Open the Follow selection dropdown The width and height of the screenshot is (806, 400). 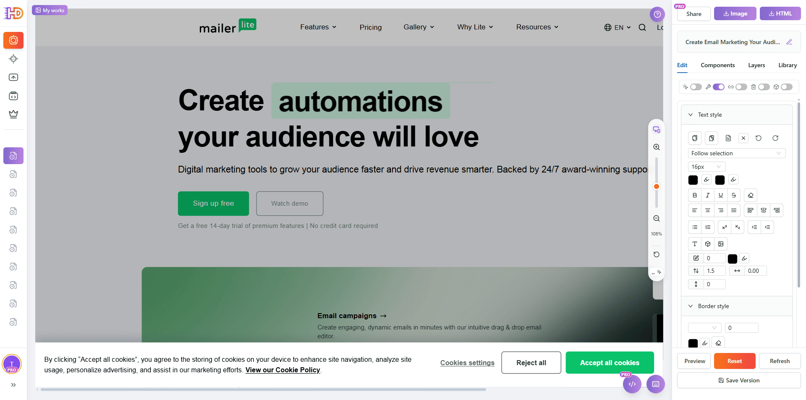point(736,153)
